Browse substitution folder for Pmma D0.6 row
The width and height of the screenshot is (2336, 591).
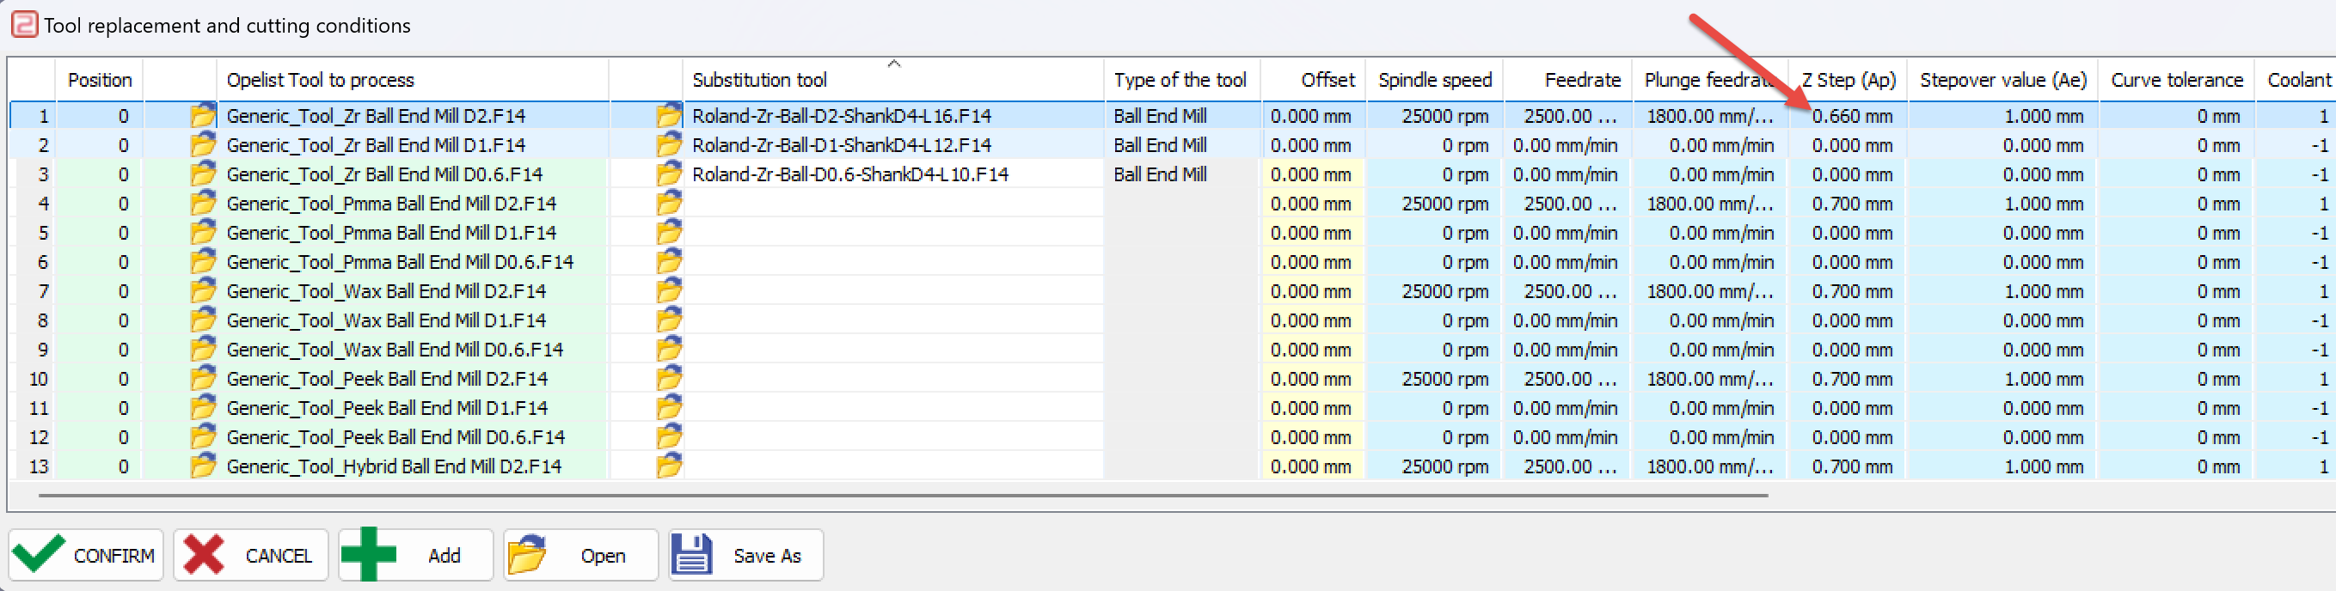coord(668,261)
